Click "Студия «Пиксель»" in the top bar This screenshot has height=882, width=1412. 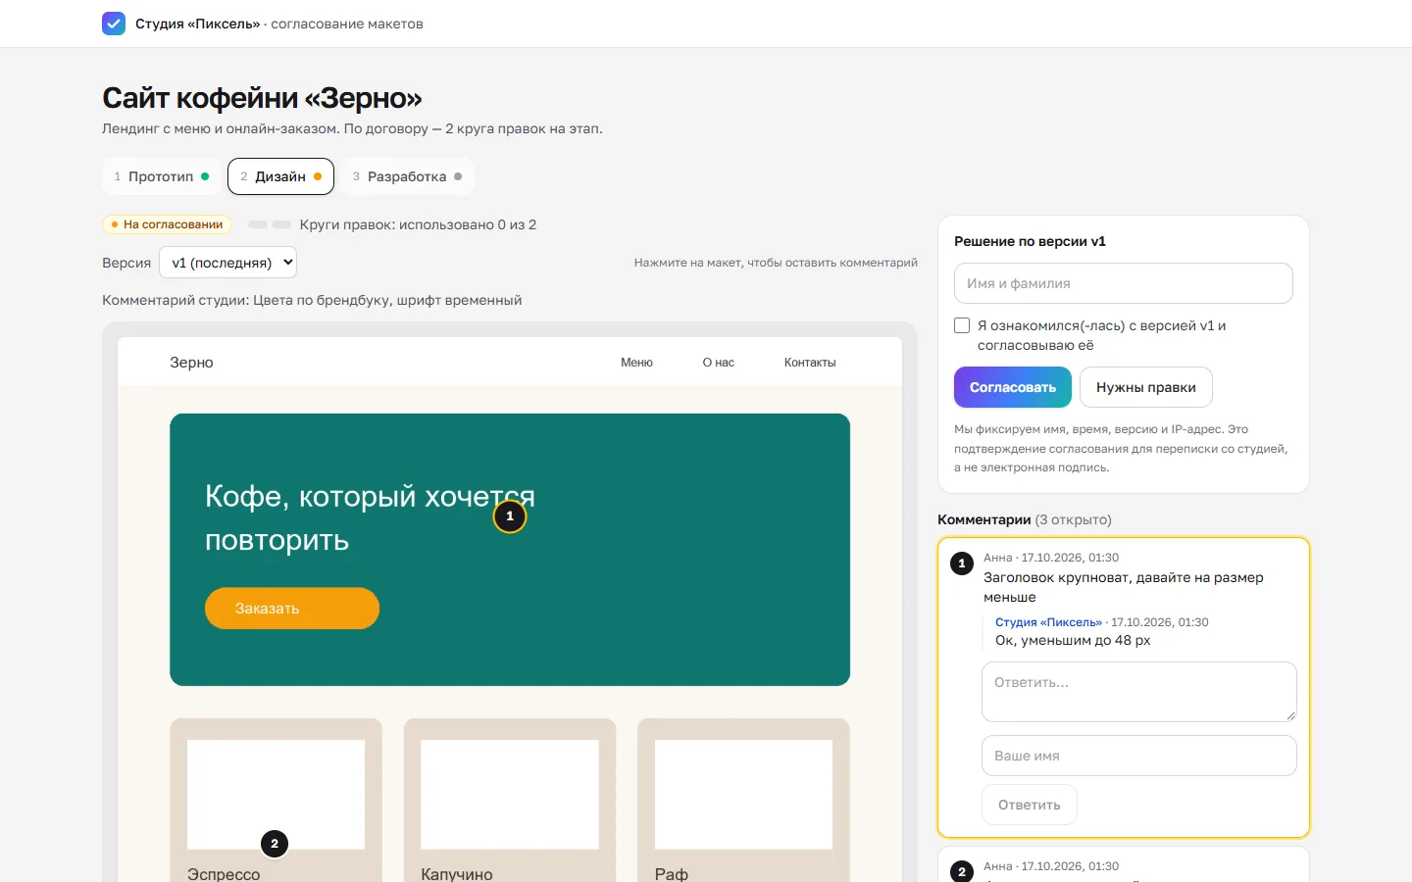[x=197, y=24]
